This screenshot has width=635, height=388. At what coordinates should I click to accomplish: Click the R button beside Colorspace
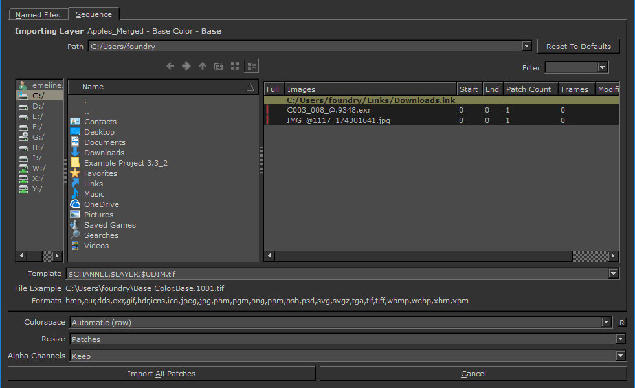point(621,322)
